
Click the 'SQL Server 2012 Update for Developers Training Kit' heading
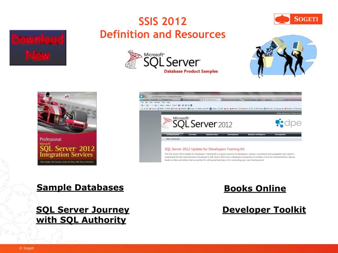click(205, 149)
